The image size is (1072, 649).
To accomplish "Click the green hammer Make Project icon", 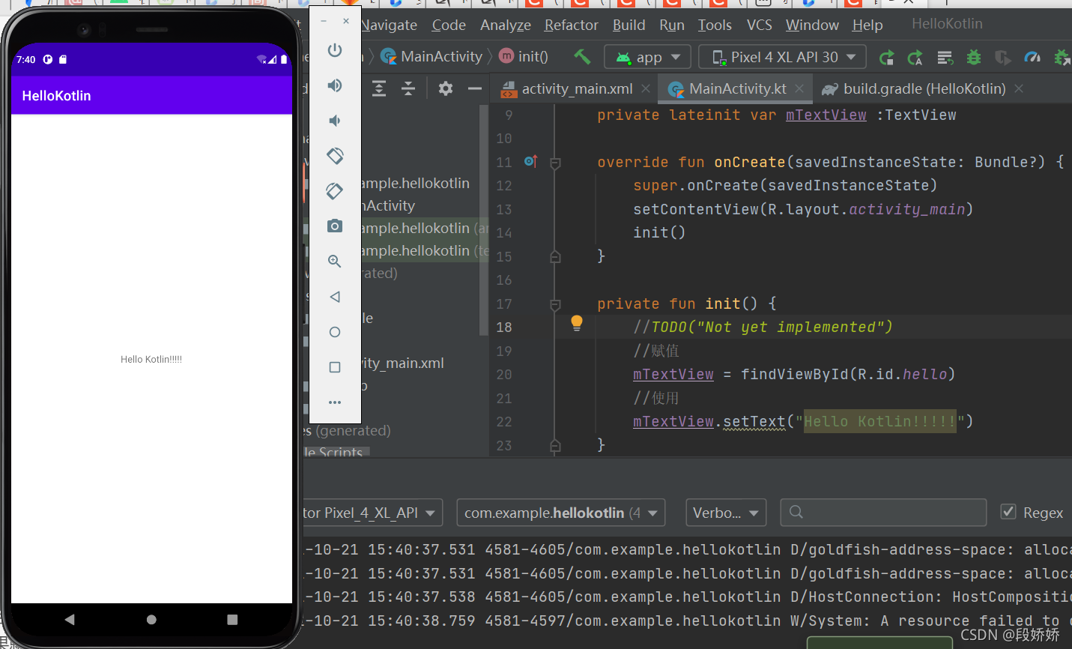I will point(582,56).
